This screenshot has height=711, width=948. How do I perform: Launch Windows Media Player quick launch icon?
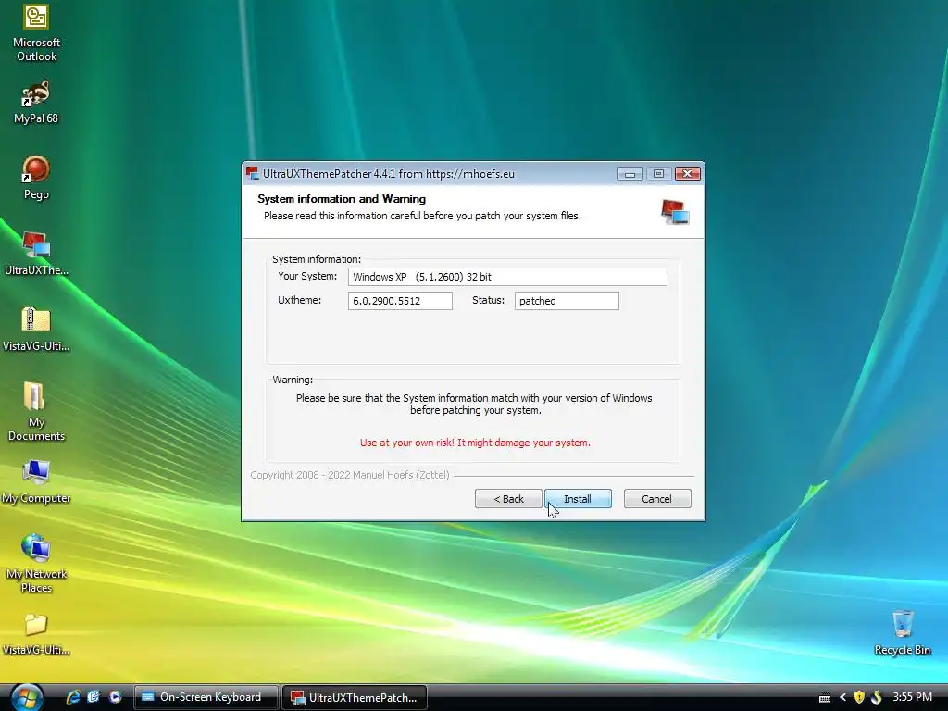(115, 697)
